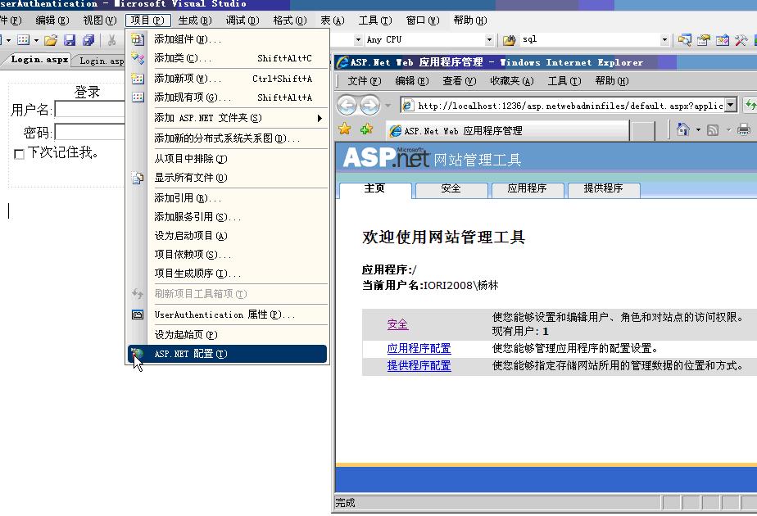Click the Save icon in Visual Studio toolbar

(70, 40)
